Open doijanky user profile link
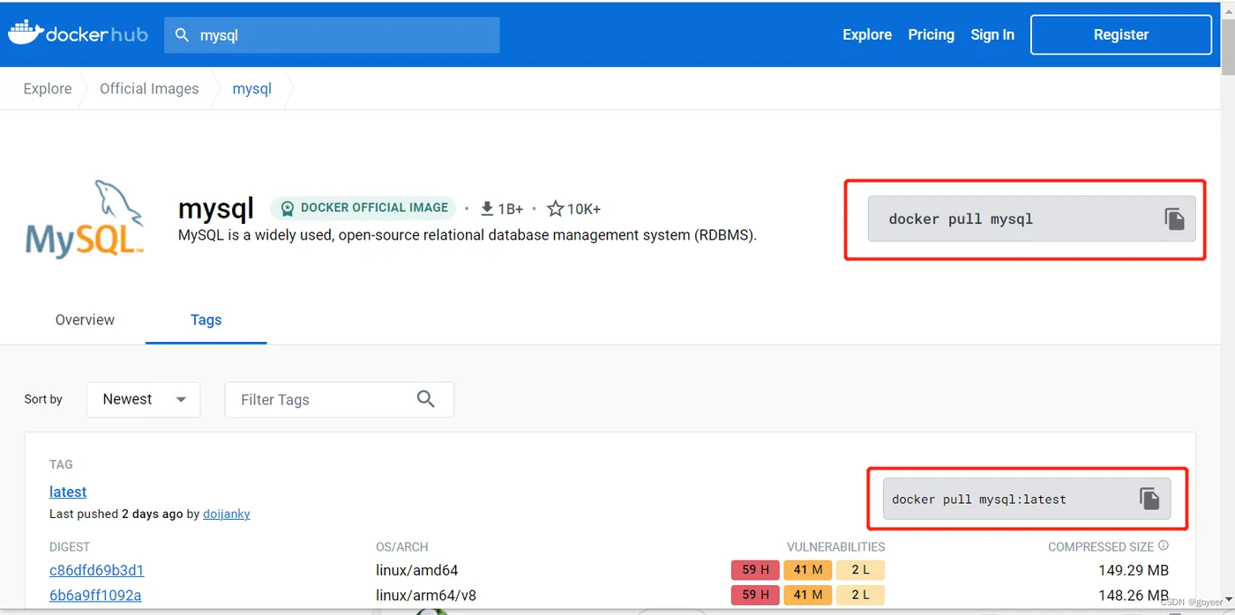Image resolution: width=1235 pixels, height=615 pixels. coord(227,514)
